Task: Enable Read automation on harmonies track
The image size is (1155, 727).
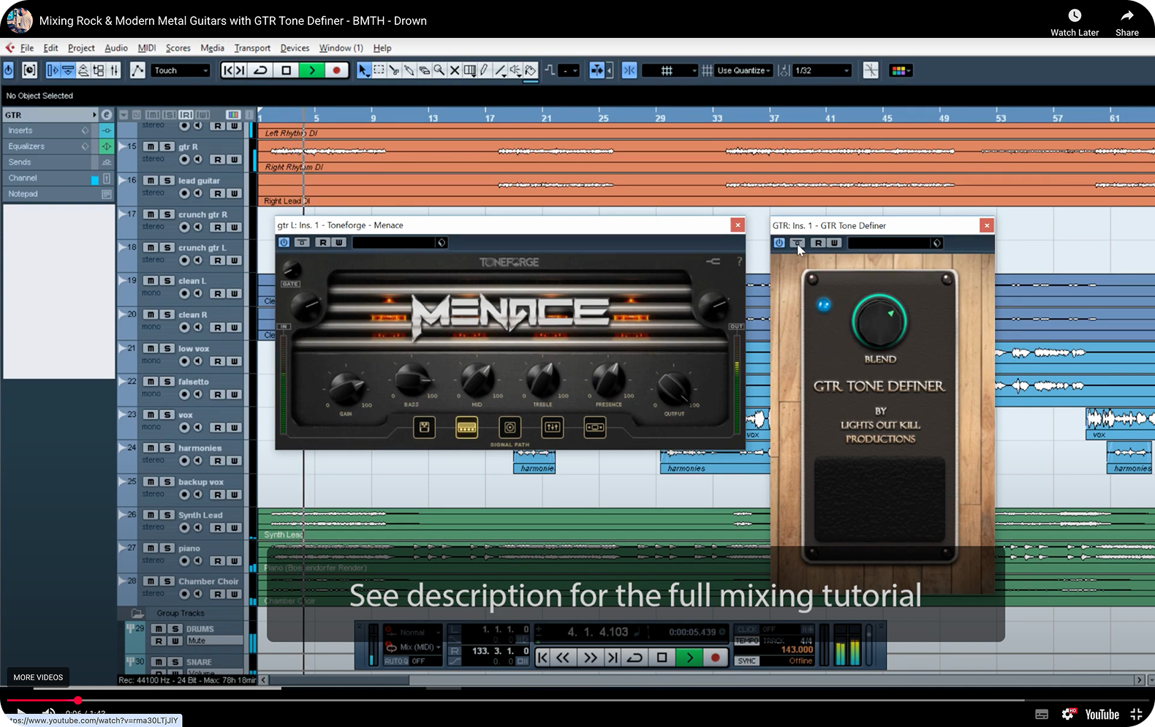Action: click(x=218, y=461)
